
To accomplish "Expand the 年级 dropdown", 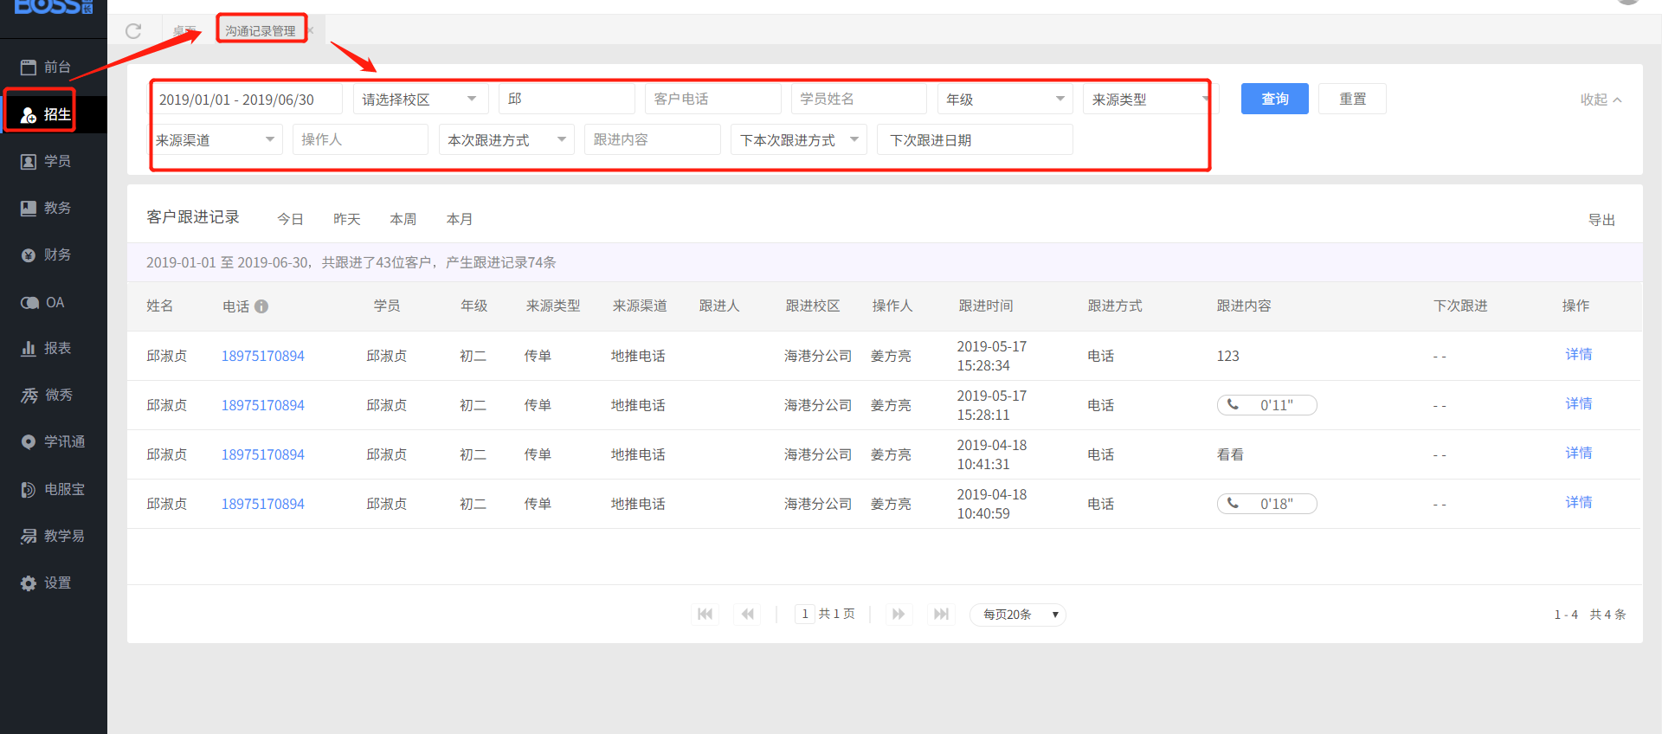I will click(1005, 99).
